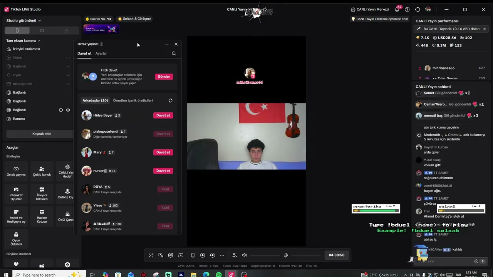
Task: Open more options in bottom toolbar
Action: 222,255
